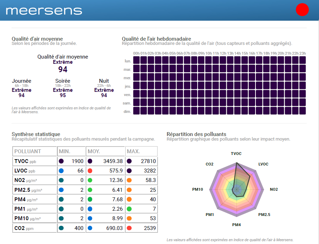The height and width of the screenshot is (244, 319).
Task: Click the POLLUANT column header
Action: point(27,151)
